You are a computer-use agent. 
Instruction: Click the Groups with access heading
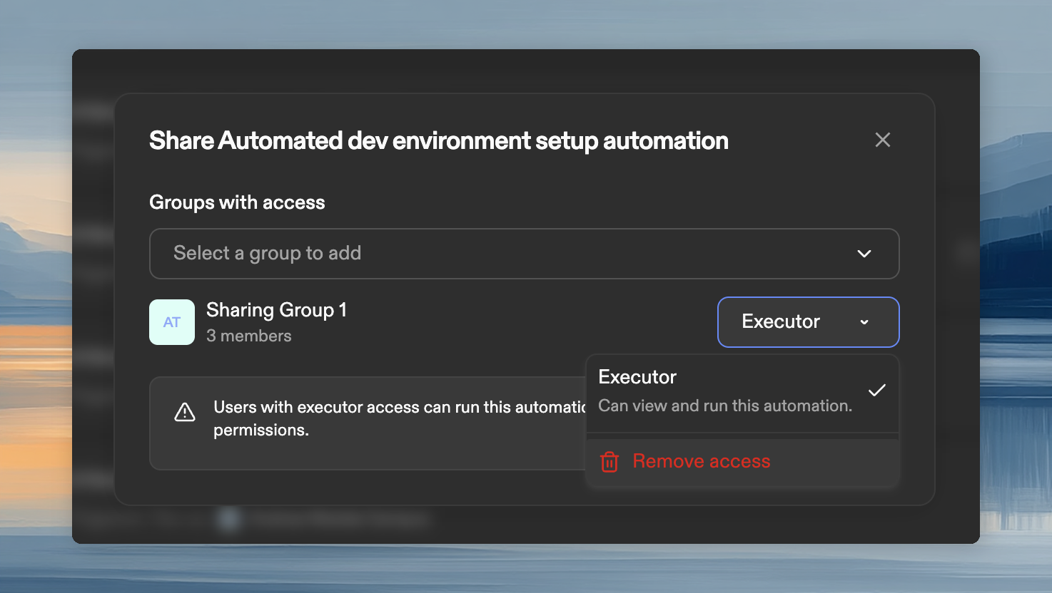236,202
